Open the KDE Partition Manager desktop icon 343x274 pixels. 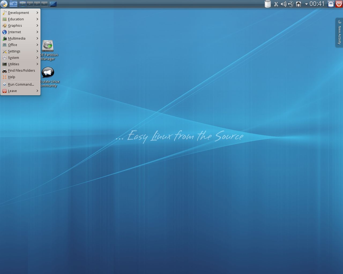coord(48,46)
